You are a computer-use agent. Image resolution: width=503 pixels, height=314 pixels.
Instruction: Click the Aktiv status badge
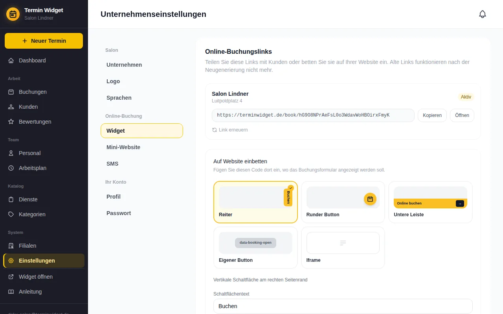tap(466, 97)
